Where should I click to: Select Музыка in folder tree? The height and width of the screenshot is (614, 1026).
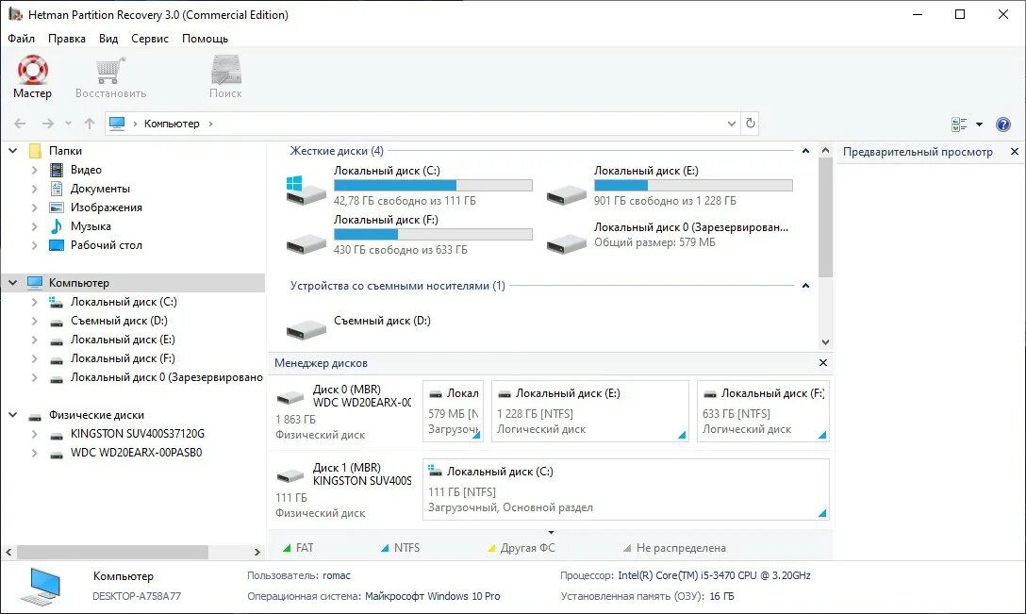91,226
